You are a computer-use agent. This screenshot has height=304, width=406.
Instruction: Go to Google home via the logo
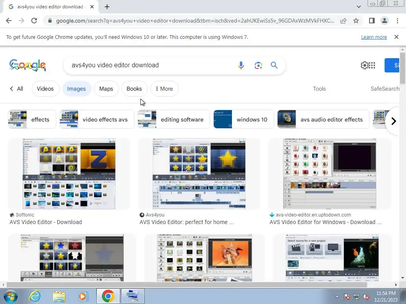(27, 65)
